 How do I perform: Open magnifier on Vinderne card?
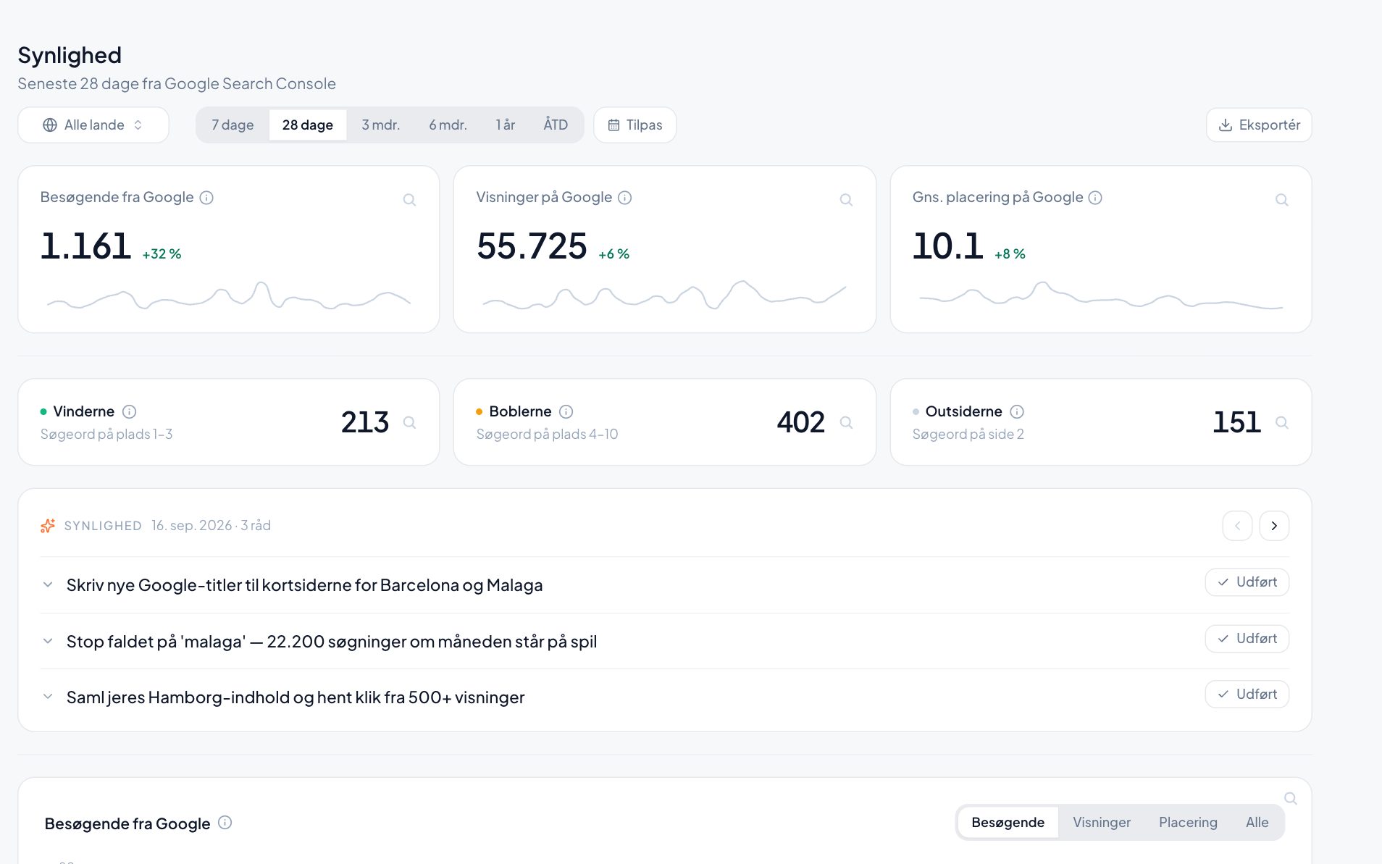click(409, 422)
